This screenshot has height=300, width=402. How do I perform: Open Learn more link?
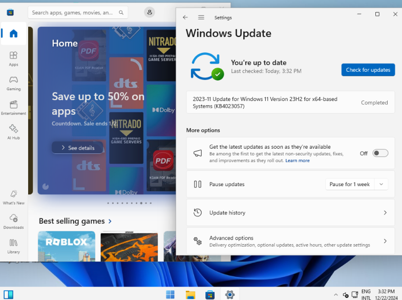point(298,161)
